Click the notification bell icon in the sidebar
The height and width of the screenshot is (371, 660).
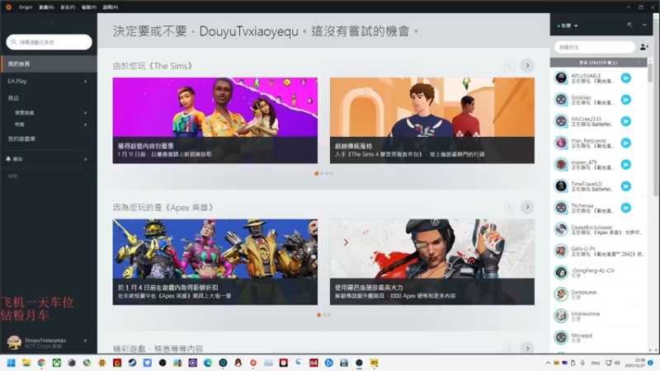8,159
